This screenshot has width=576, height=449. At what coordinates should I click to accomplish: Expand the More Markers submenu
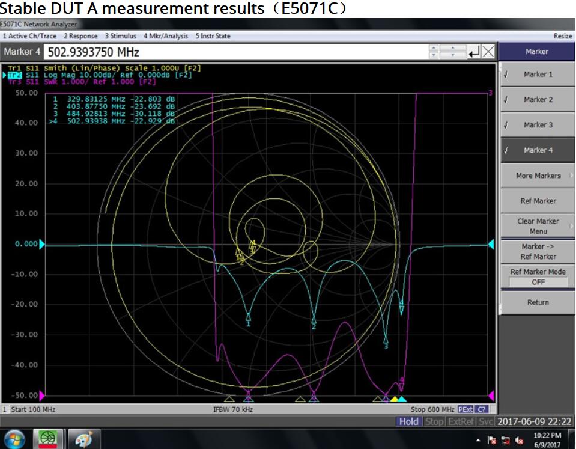point(538,176)
